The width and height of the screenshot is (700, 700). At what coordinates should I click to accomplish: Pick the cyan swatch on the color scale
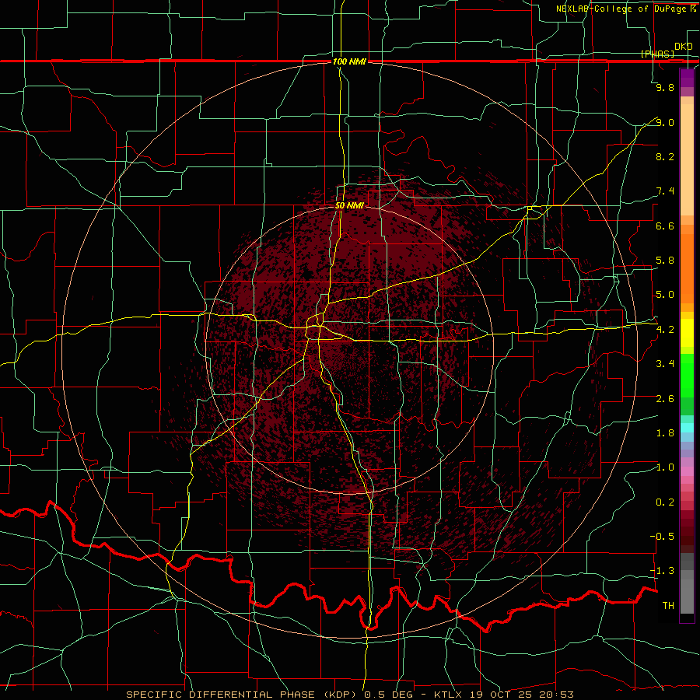click(687, 427)
